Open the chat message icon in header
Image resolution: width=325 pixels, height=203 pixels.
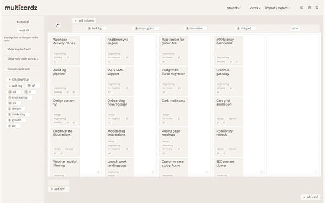(302, 8)
